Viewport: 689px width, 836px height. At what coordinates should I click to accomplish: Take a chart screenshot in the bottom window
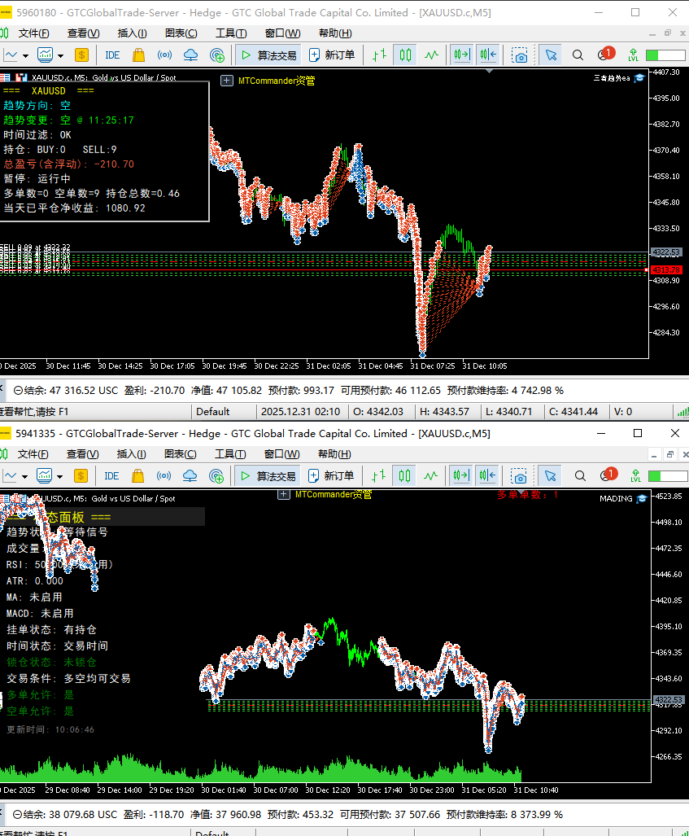(518, 475)
